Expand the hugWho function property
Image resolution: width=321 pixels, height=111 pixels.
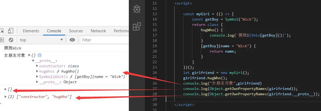37,71
